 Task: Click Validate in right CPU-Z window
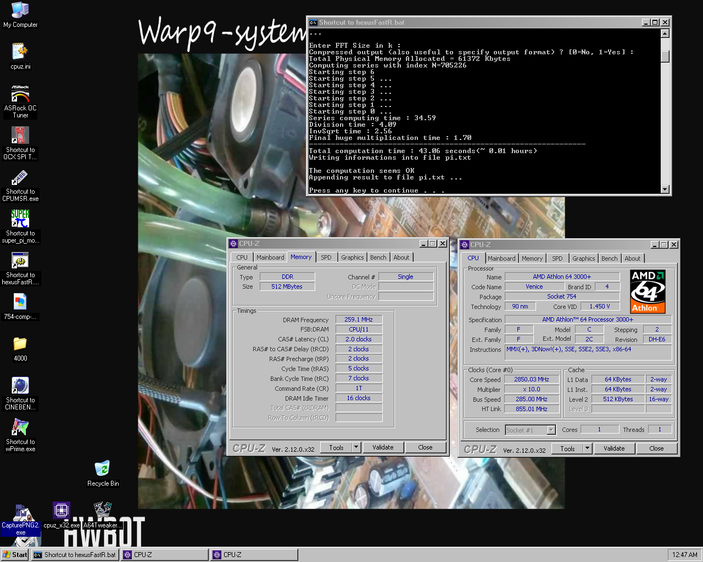[614, 448]
